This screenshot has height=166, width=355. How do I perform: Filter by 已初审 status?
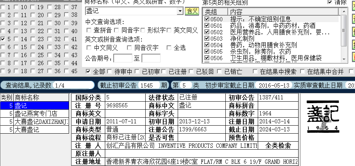coord(137,72)
